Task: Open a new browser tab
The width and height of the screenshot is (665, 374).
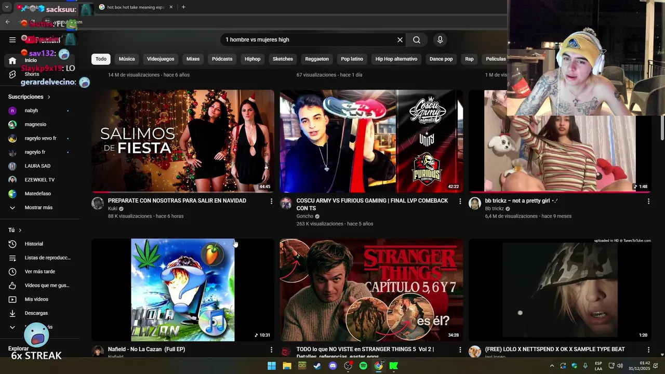Action: 183,7
